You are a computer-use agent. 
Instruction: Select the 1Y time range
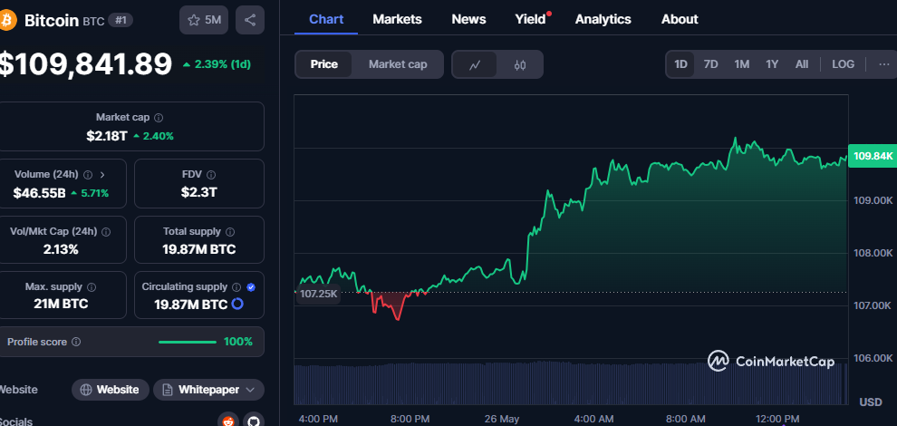pos(772,64)
